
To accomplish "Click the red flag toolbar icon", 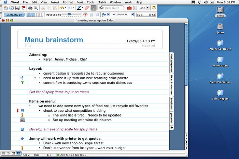I will click(x=24, y=8).
